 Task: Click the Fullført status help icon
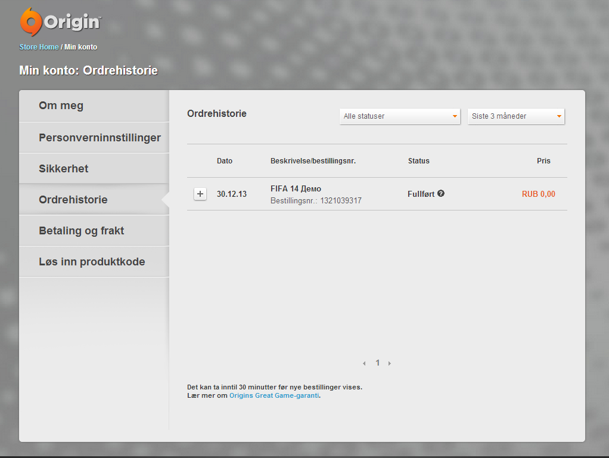point(441,193)
